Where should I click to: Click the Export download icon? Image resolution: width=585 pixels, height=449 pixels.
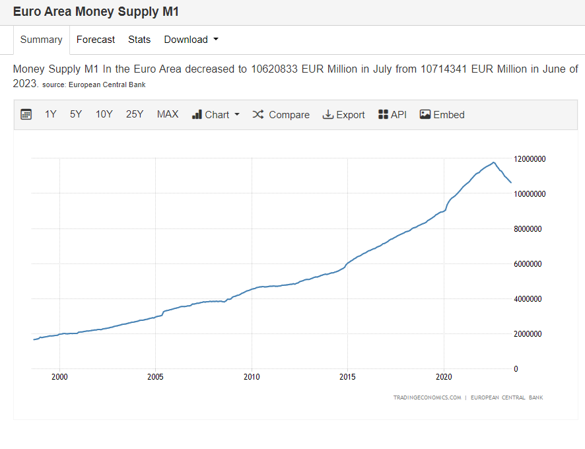pyautogui.click(x=328, y=115)
